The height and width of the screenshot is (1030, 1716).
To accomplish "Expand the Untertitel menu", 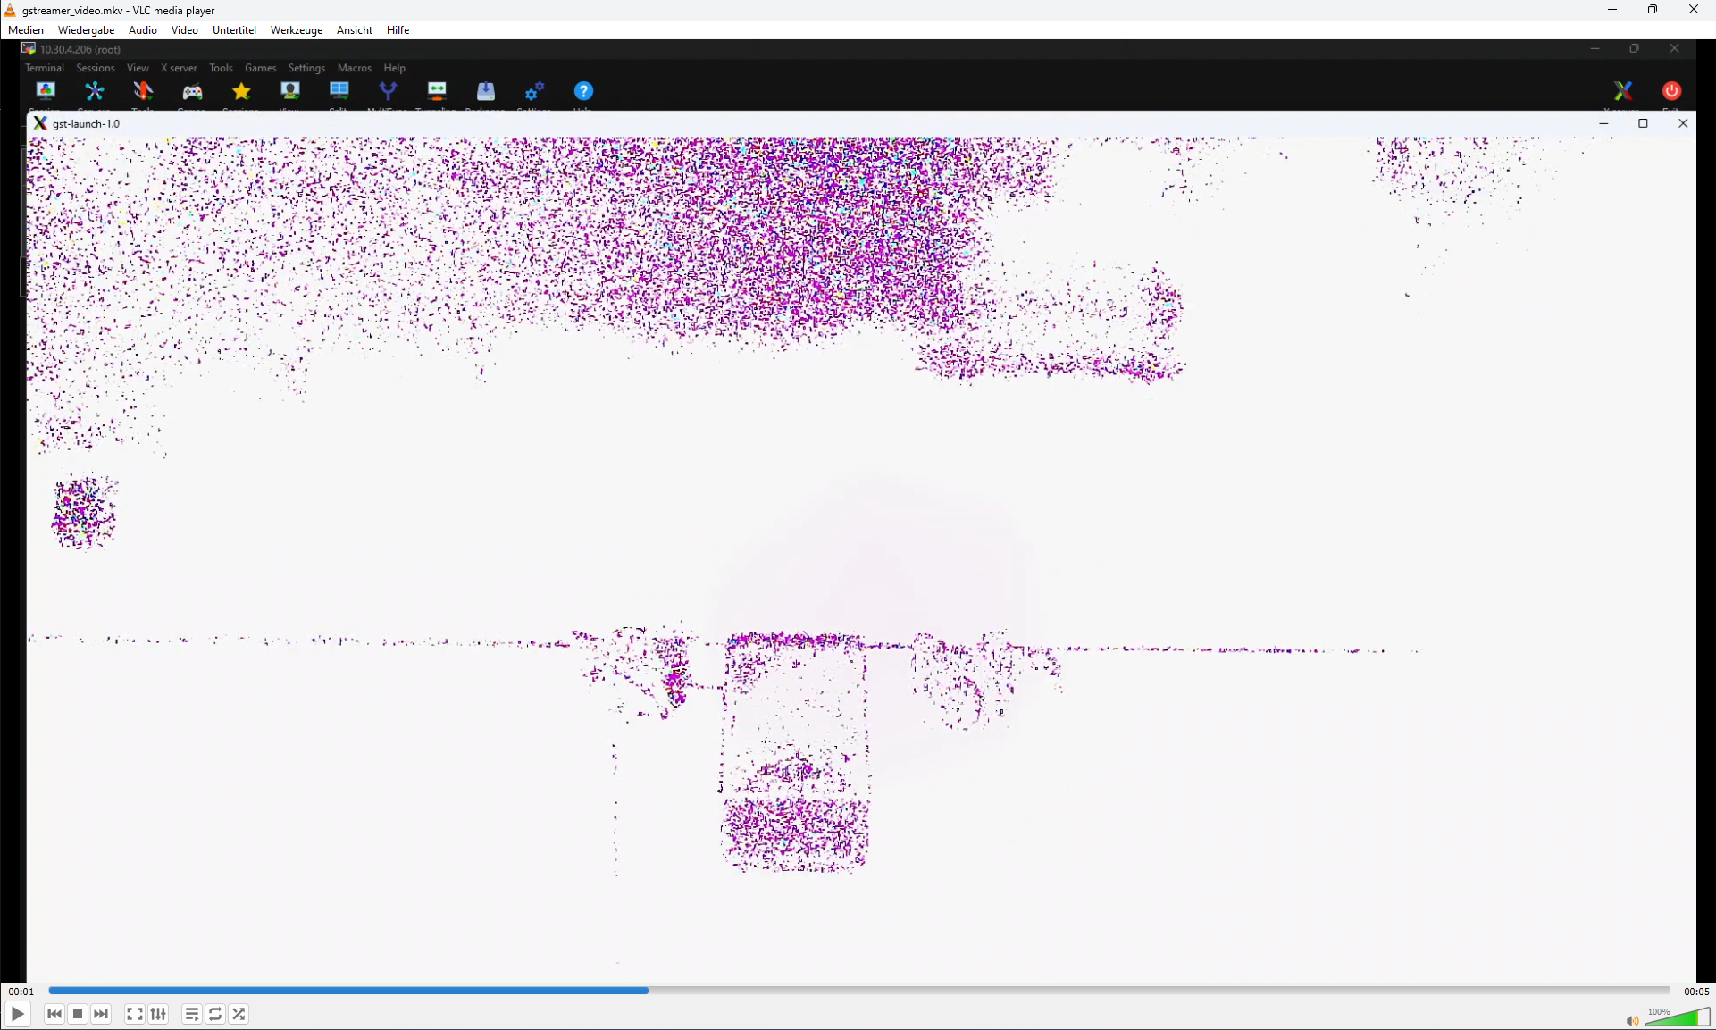I will (234, 30).
